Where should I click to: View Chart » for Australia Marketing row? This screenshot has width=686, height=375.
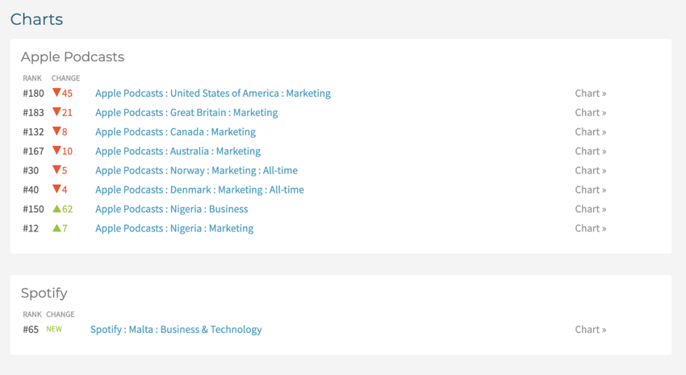(590, 152)
